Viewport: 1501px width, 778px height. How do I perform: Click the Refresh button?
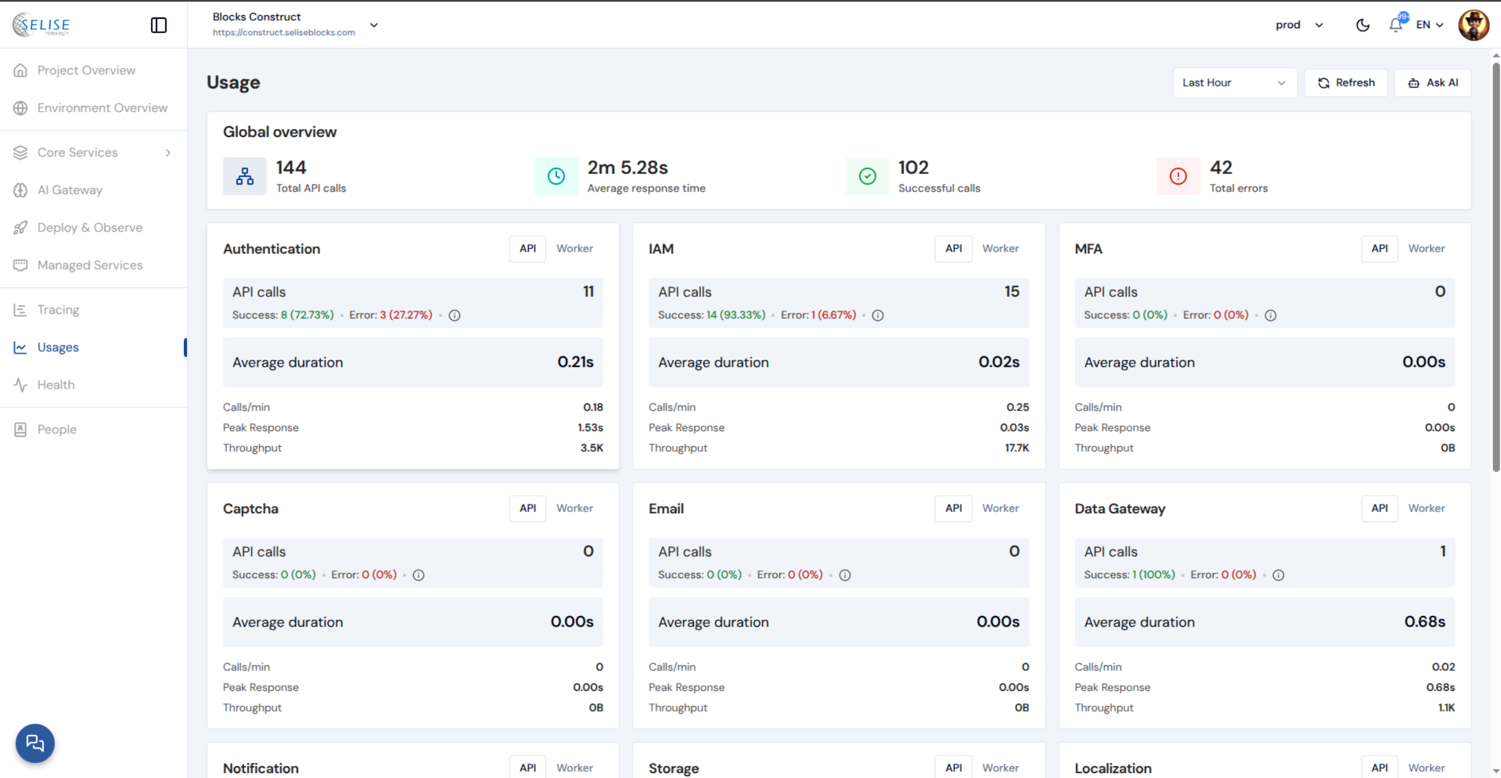coord(1346,83)
